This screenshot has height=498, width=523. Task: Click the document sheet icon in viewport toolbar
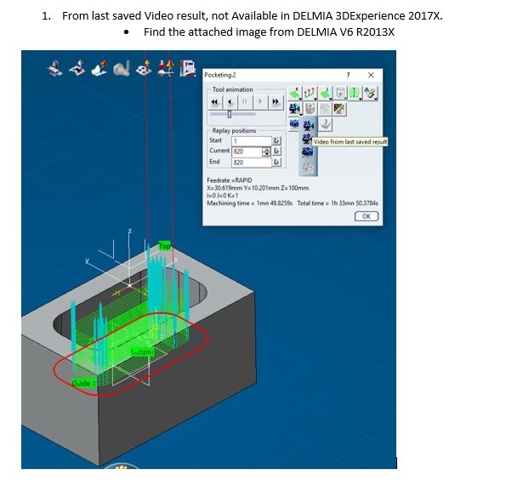188,68
